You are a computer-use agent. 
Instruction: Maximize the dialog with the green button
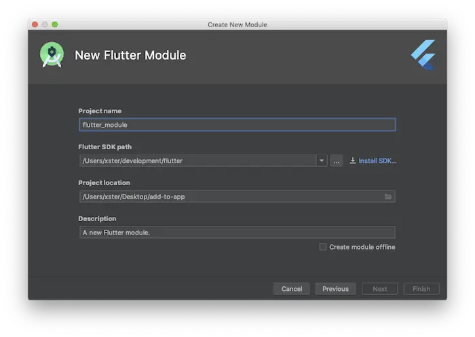(x=55, y=24)
